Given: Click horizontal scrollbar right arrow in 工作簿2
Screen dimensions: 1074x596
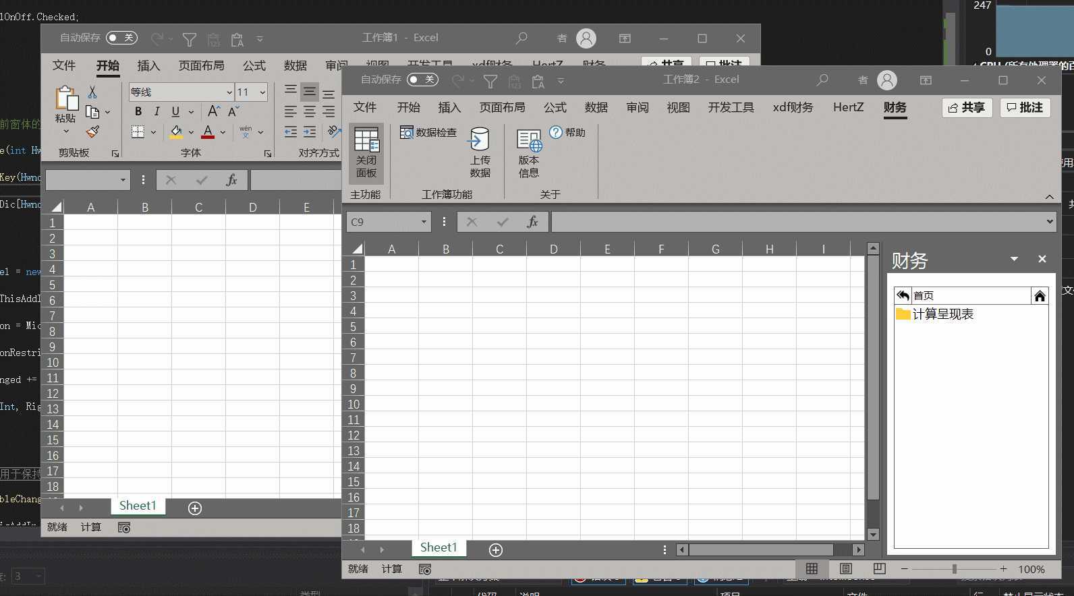Looking at the screenshot, I should point(858,550).
